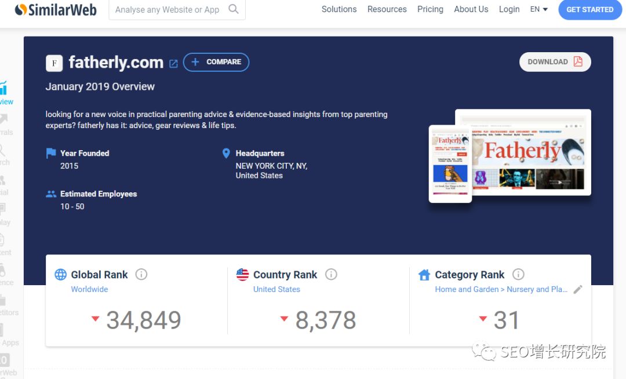626x379 pixels.
Task: Open the Solutions menu
Action: click(x=339, y=9)
